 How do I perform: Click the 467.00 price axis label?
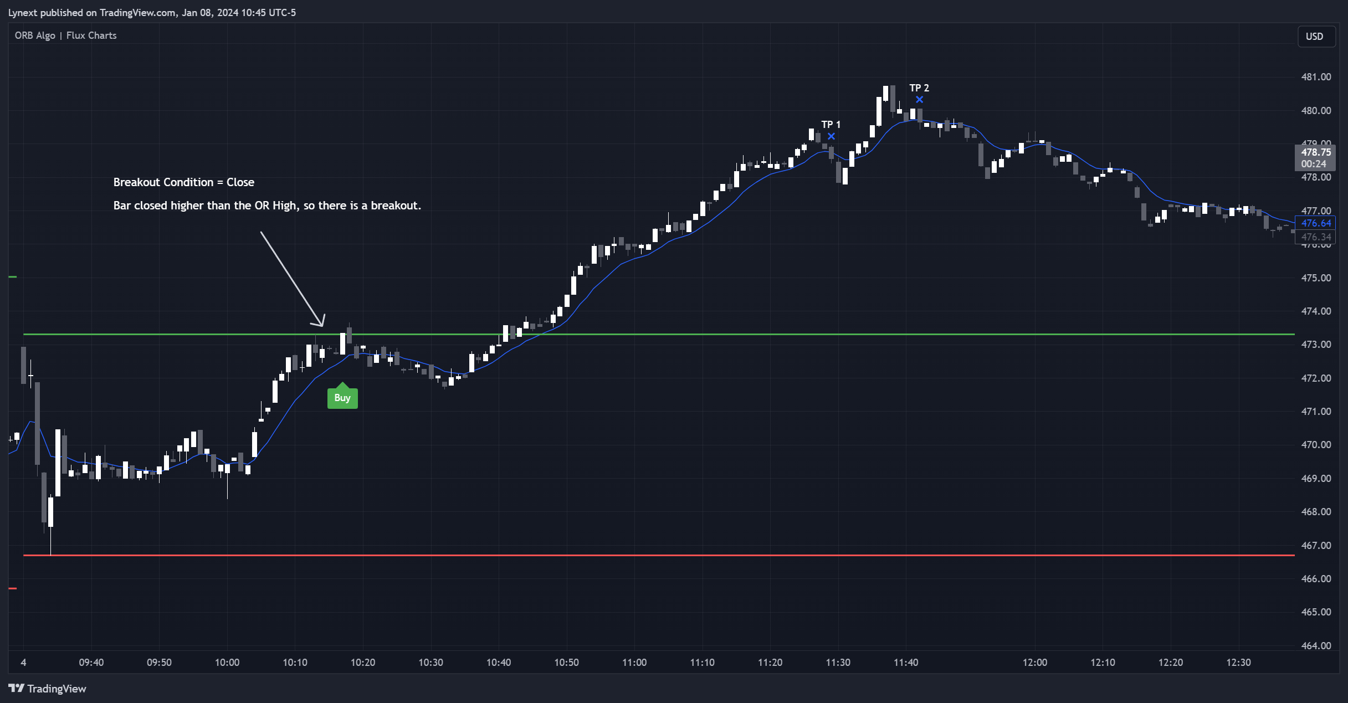point(1316,546)
